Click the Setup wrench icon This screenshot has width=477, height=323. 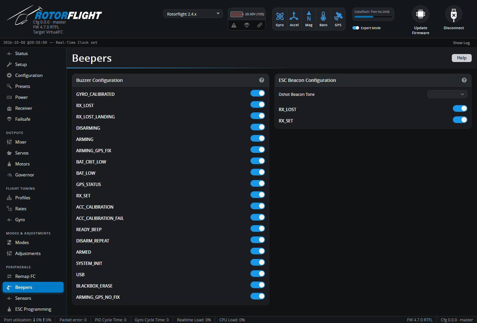[9, 64]
